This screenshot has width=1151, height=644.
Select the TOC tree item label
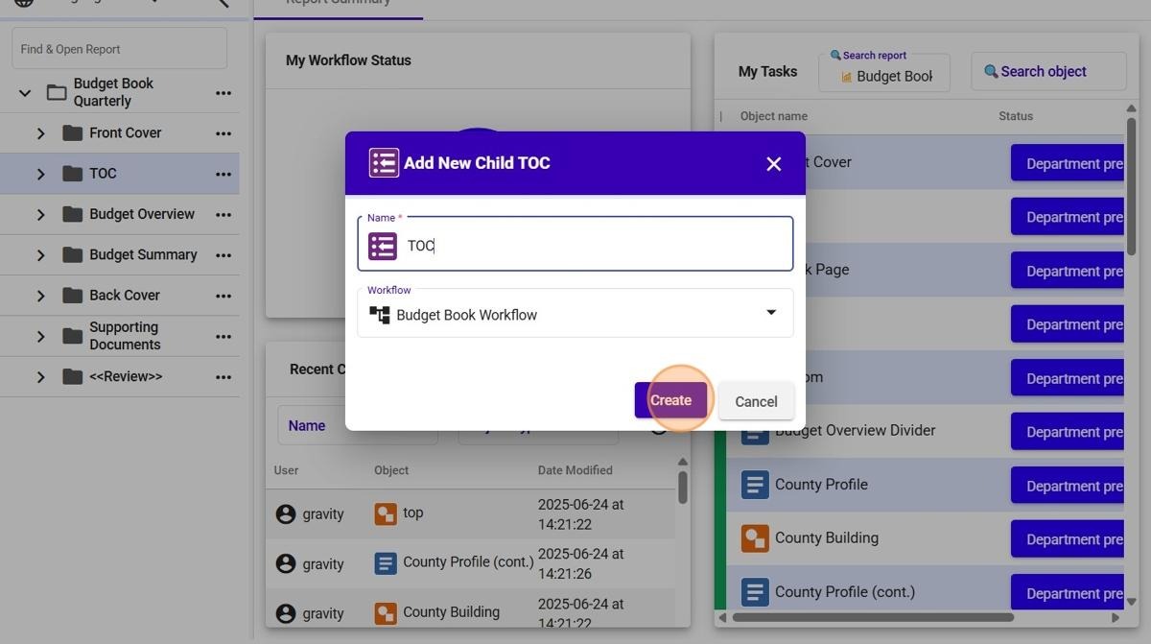pyautogui.click(x=103, y=174)
